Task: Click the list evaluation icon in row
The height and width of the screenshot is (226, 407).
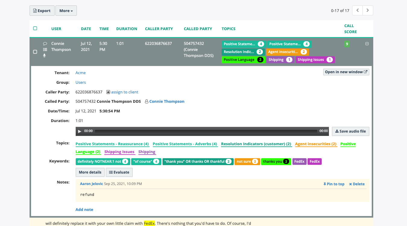Action: (x=45, y=50)
